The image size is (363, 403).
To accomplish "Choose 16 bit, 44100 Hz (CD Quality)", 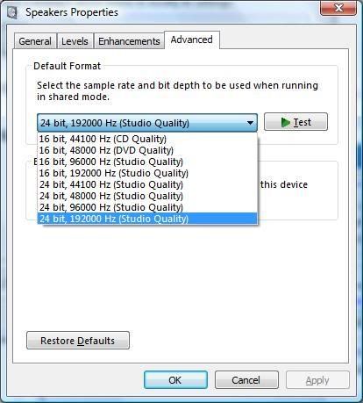I will (x=147, y=139).
